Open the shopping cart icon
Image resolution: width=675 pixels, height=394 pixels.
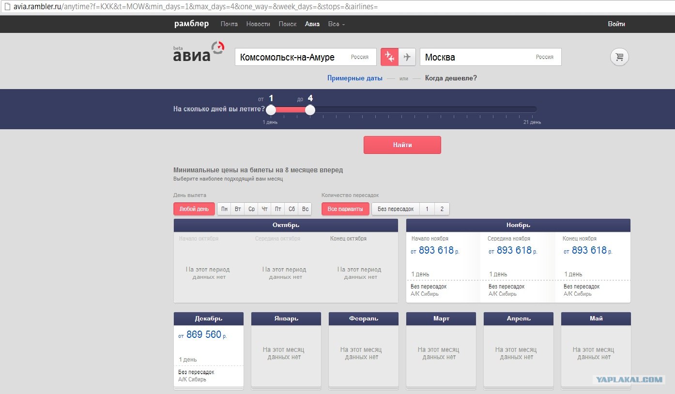[x=619, y=57]
